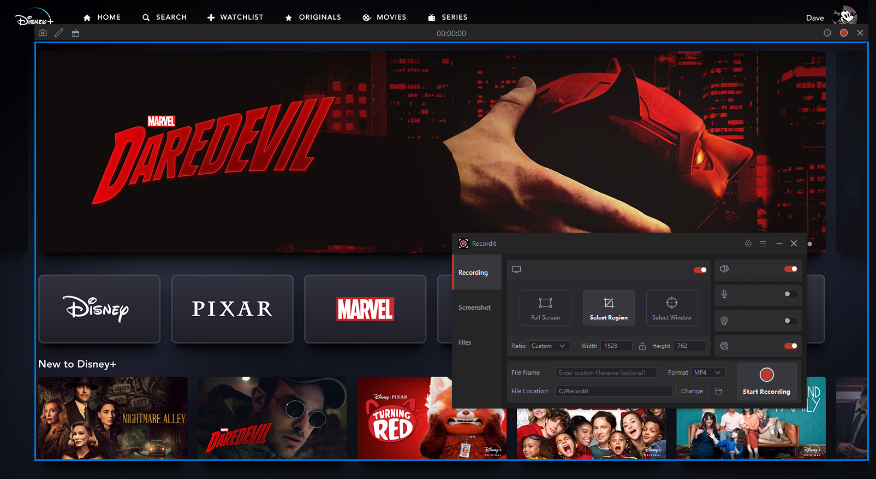The height and width of the screenshot is (479, 876).
Task: Open the WATCHLIST menu item
Action: 235,17
